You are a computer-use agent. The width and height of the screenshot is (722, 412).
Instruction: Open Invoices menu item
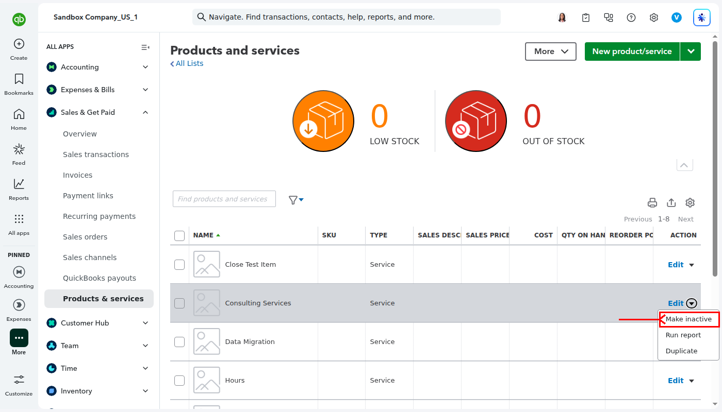[78, 175]
